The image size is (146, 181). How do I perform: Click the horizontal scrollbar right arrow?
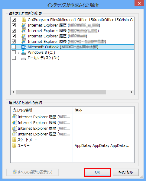click(131, 92)
